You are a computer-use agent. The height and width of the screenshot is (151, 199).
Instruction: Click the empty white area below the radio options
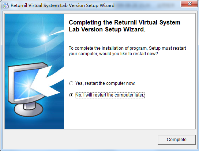click(x=129, y=113)
